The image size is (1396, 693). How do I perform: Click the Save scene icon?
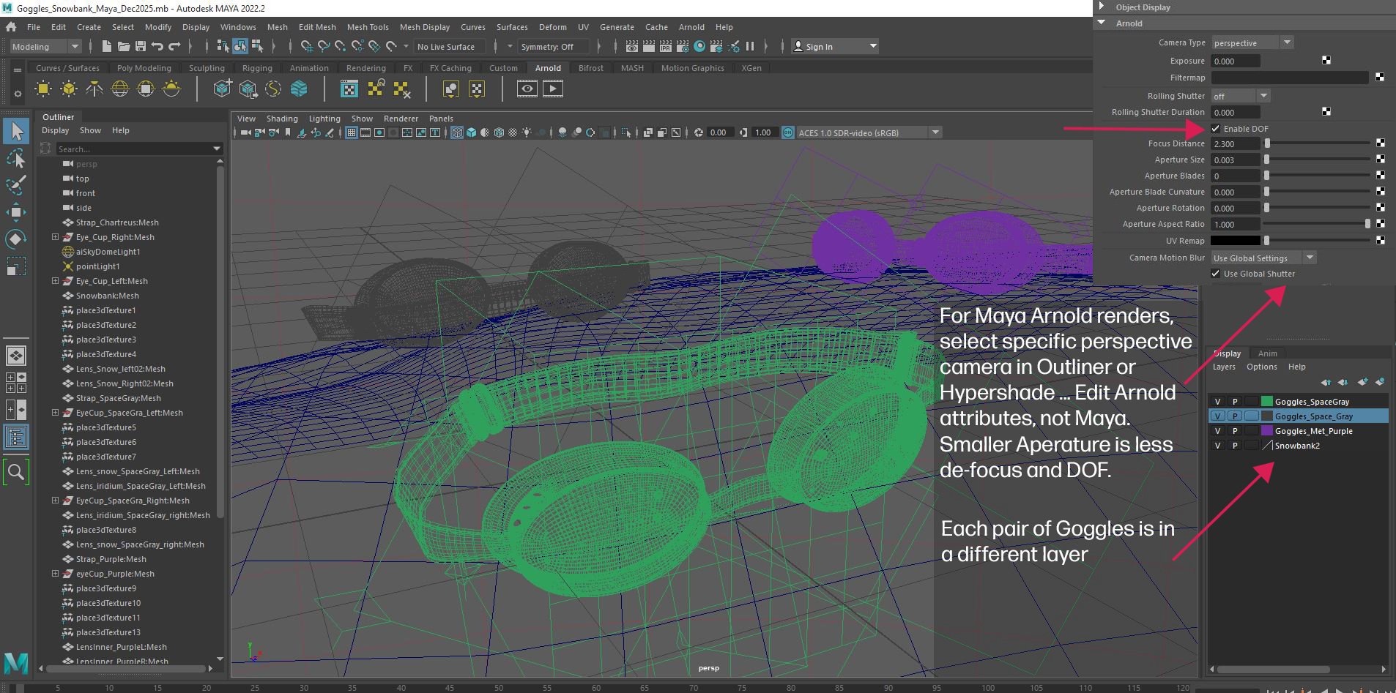click(140, 47)
